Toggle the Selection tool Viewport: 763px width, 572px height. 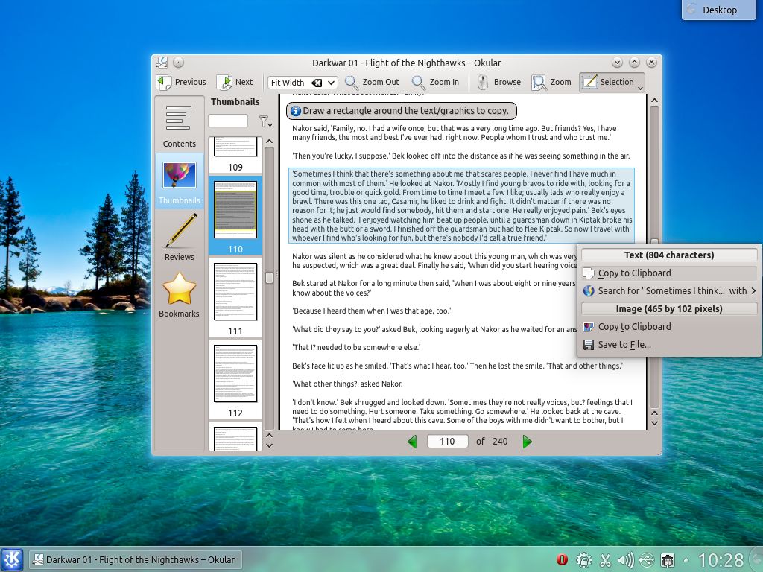[x=608, y=82]
